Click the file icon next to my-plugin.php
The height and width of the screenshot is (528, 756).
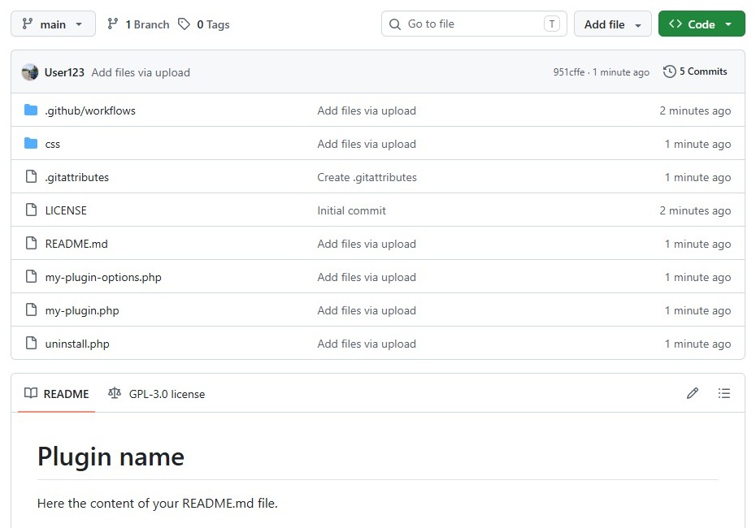pos(32,309)
